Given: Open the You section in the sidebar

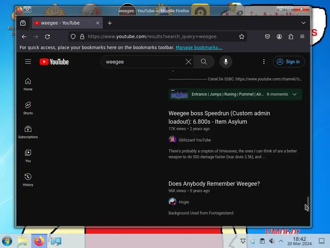Looking at the screenshot, I should tap(28, 156).
